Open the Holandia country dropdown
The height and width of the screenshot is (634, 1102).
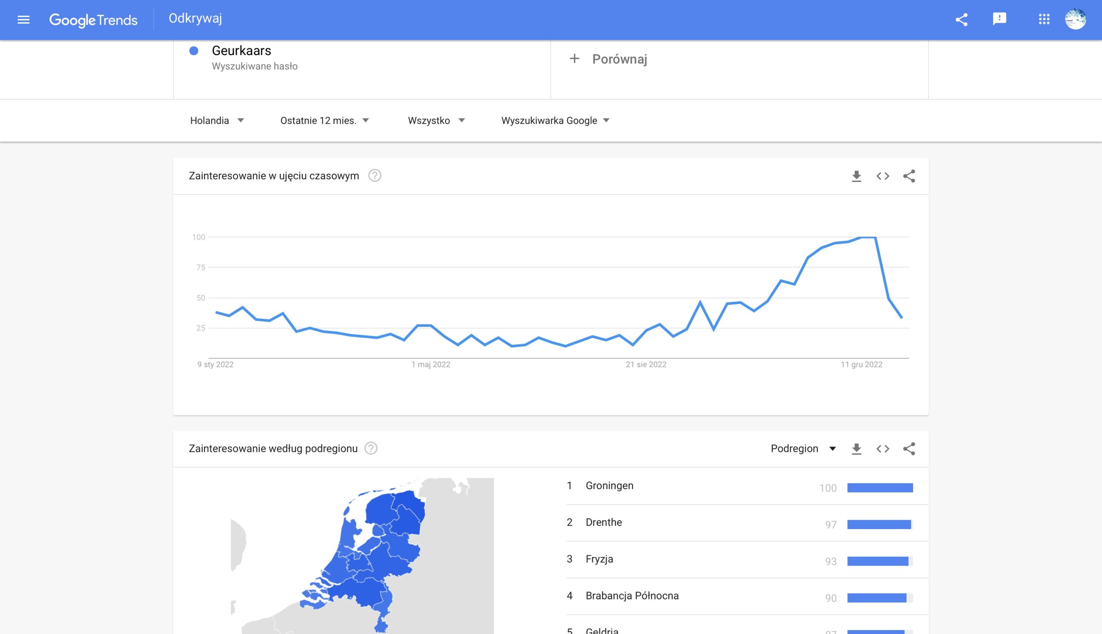click(x=217, y=120)
